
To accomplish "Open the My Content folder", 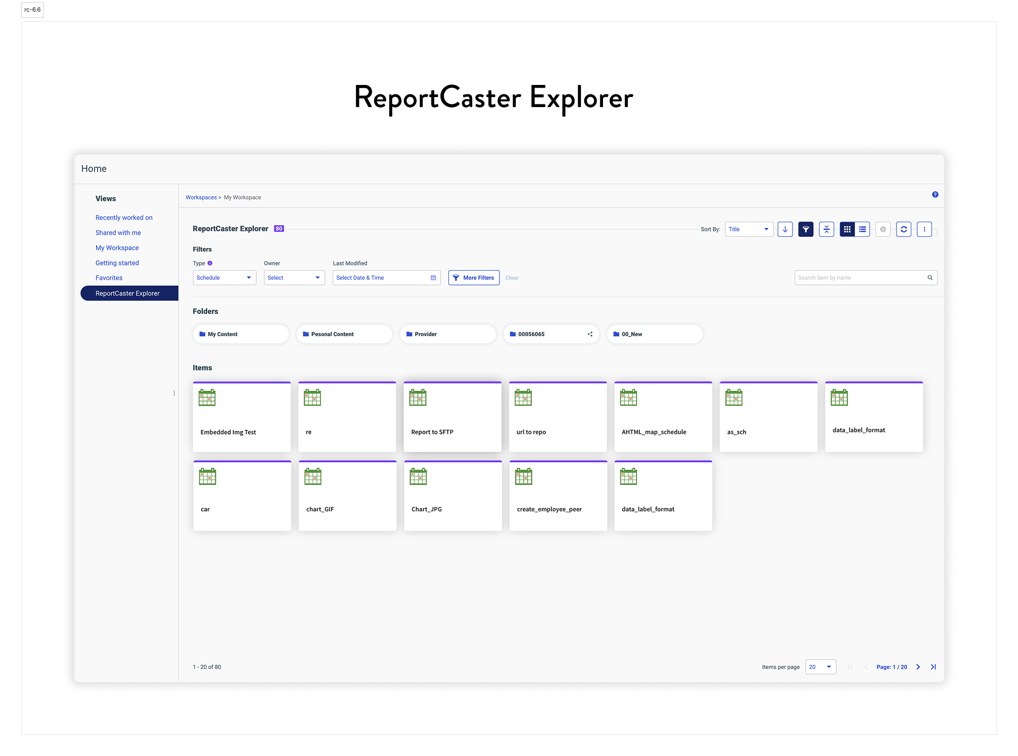I will point(241,334).
